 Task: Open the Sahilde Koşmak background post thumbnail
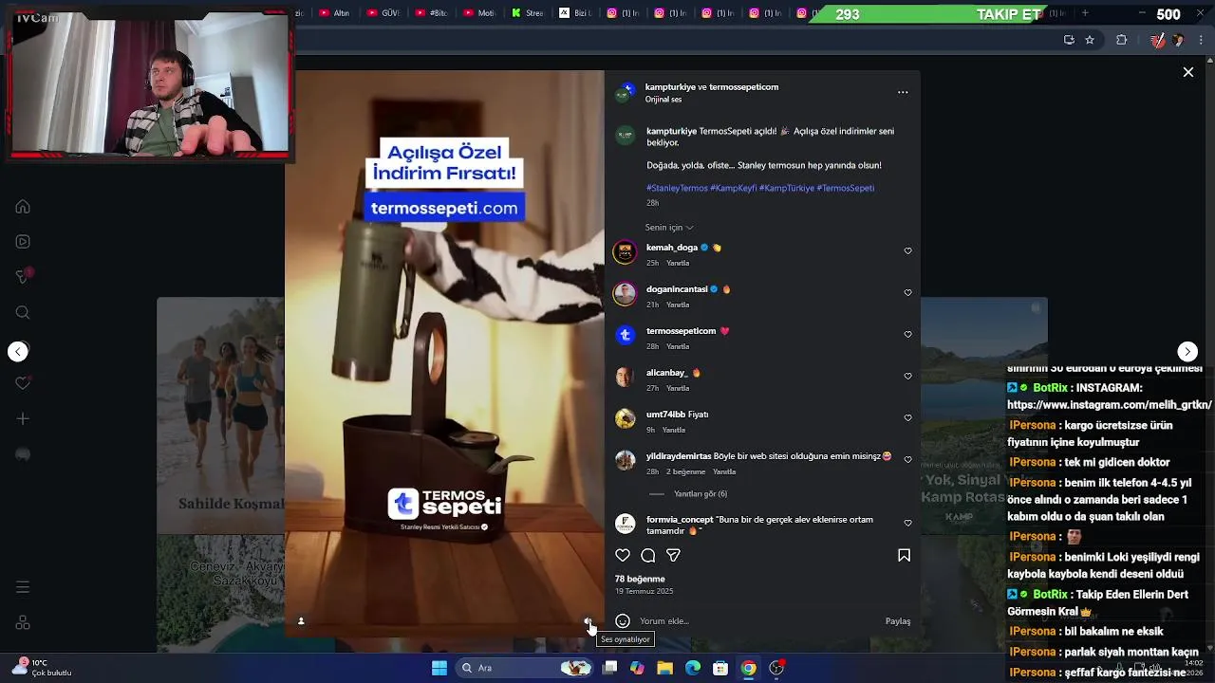pyautogui.click(x=220, y=415)
